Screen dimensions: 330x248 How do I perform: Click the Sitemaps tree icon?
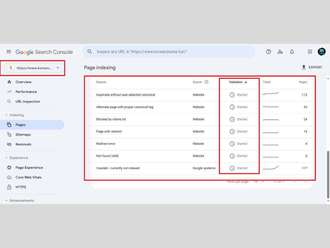pos(9,135)
